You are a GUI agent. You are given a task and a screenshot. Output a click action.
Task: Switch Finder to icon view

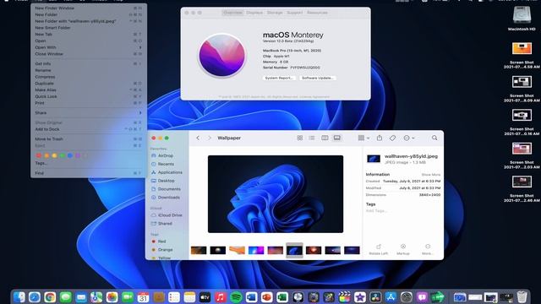pos(300,138)
